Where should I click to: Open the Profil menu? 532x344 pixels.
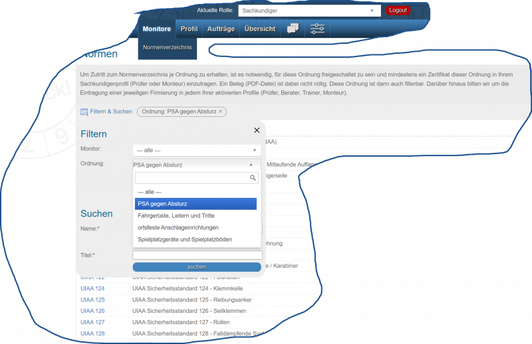pyautogui.click(x=189, y=29)
